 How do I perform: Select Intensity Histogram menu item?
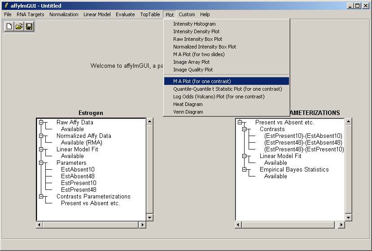point(194,24)
